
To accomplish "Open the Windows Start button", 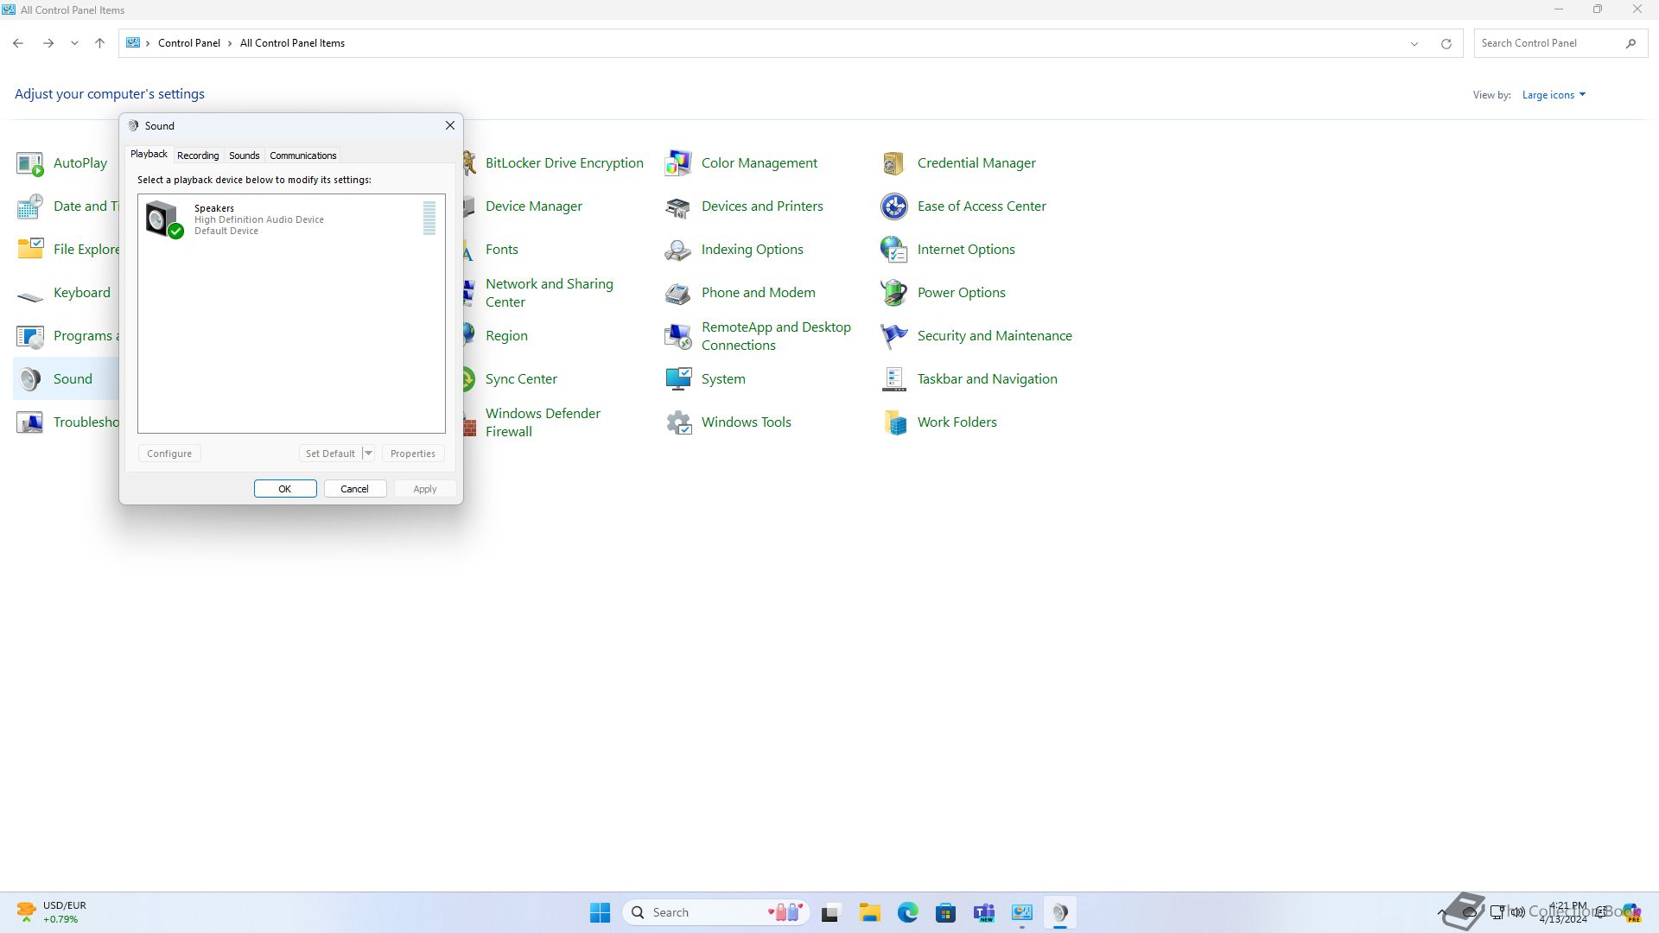I will pyautogui.click(x=601, y=912).
